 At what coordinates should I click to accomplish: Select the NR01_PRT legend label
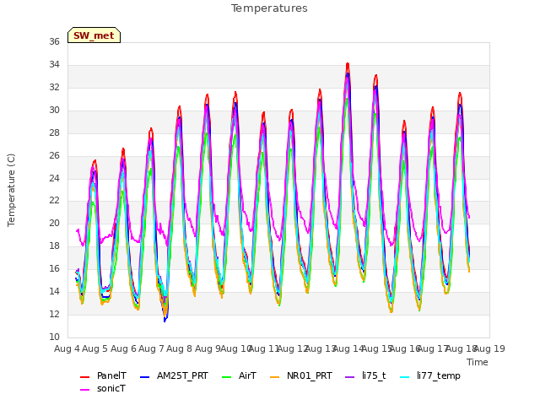click(x=310, y=375)
